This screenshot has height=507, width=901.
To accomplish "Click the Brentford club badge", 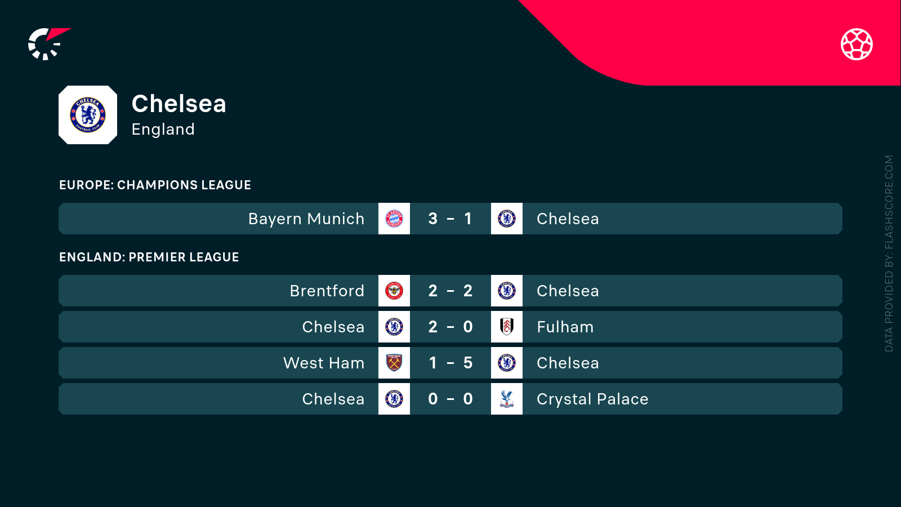I will tap(394, 291).
